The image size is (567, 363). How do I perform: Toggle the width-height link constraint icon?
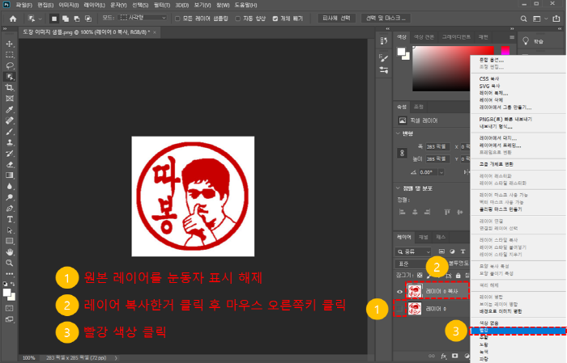tap(402, 153)
